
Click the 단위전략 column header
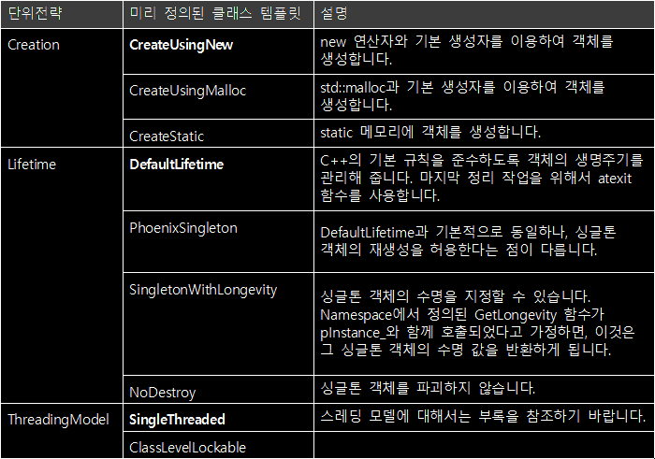[x=34, y=16]
